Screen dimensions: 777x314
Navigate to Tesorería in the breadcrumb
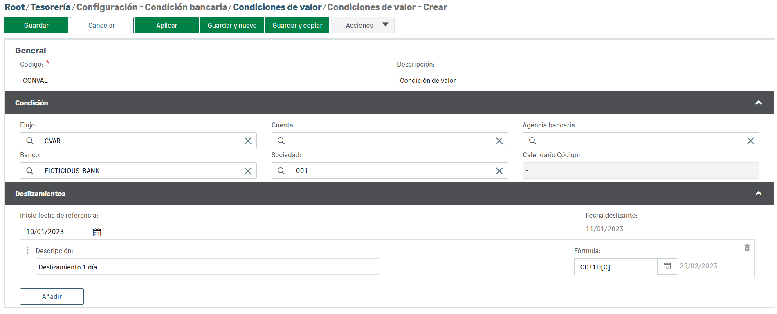[51, 7]
